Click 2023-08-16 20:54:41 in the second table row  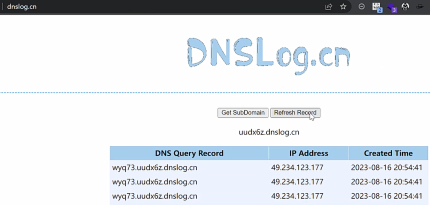(387, 182)
